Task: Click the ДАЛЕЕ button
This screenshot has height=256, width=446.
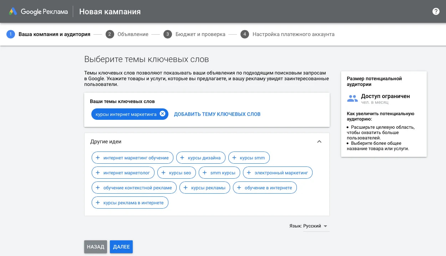Action: pyautogui.click(x=121, y=247)
